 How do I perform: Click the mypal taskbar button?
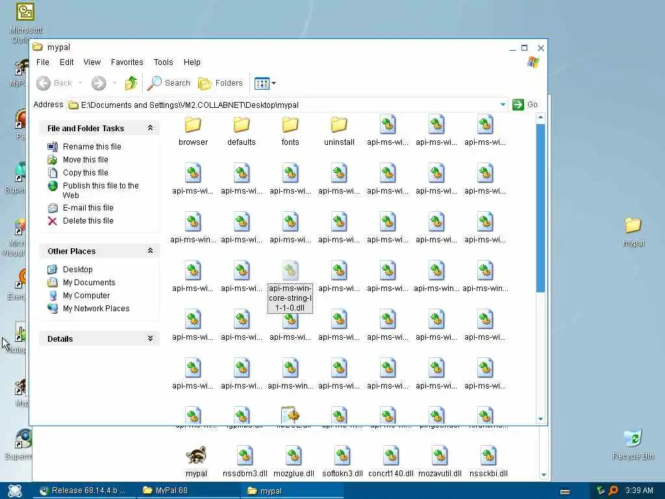pyautogui.click(x=292, y=491)
